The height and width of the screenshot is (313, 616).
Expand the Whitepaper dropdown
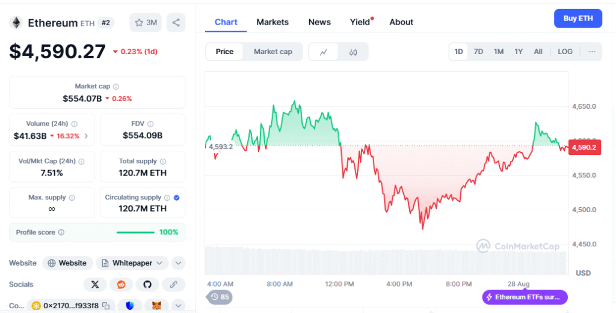tap(132, 263)
